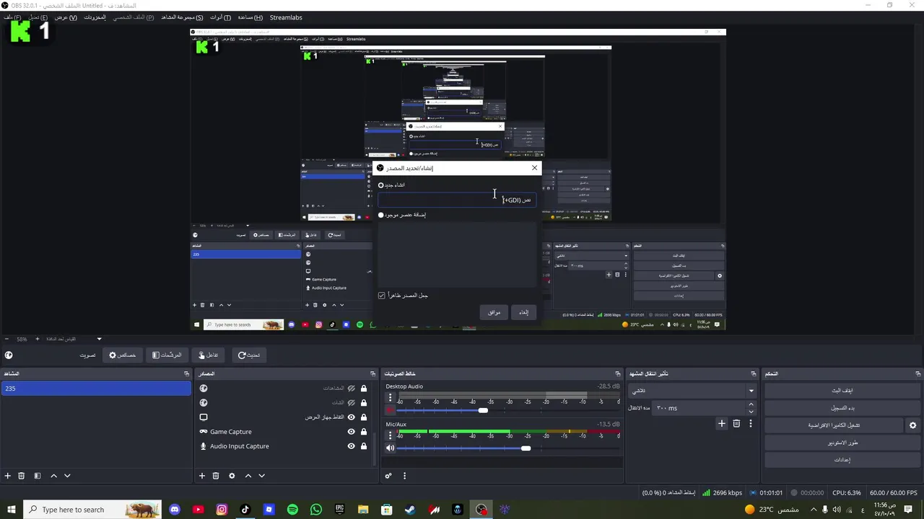Open the Scene Collection (S) menu
924x519 pixels.
182,17
